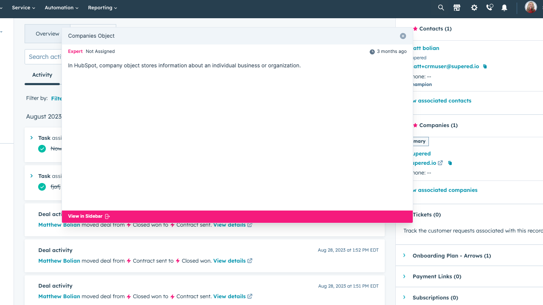Expand the first Task activity card
The image size is (543, 305).
point(32,138)
